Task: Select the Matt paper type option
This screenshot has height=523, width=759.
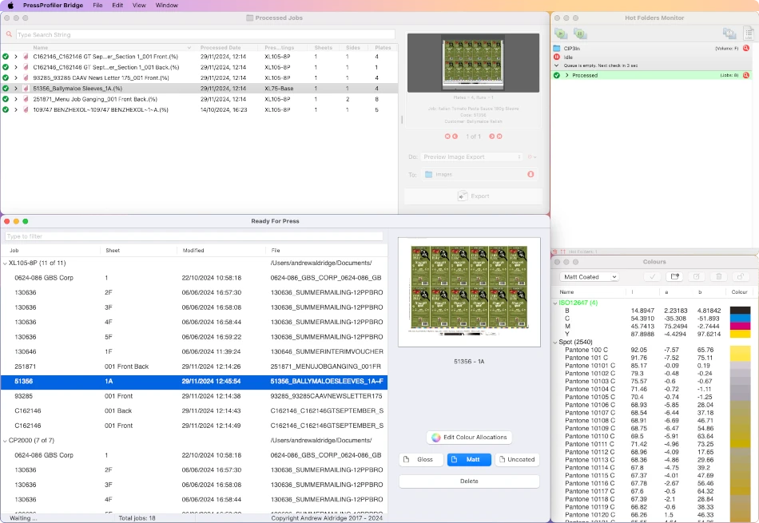Action: coord(469,460)
